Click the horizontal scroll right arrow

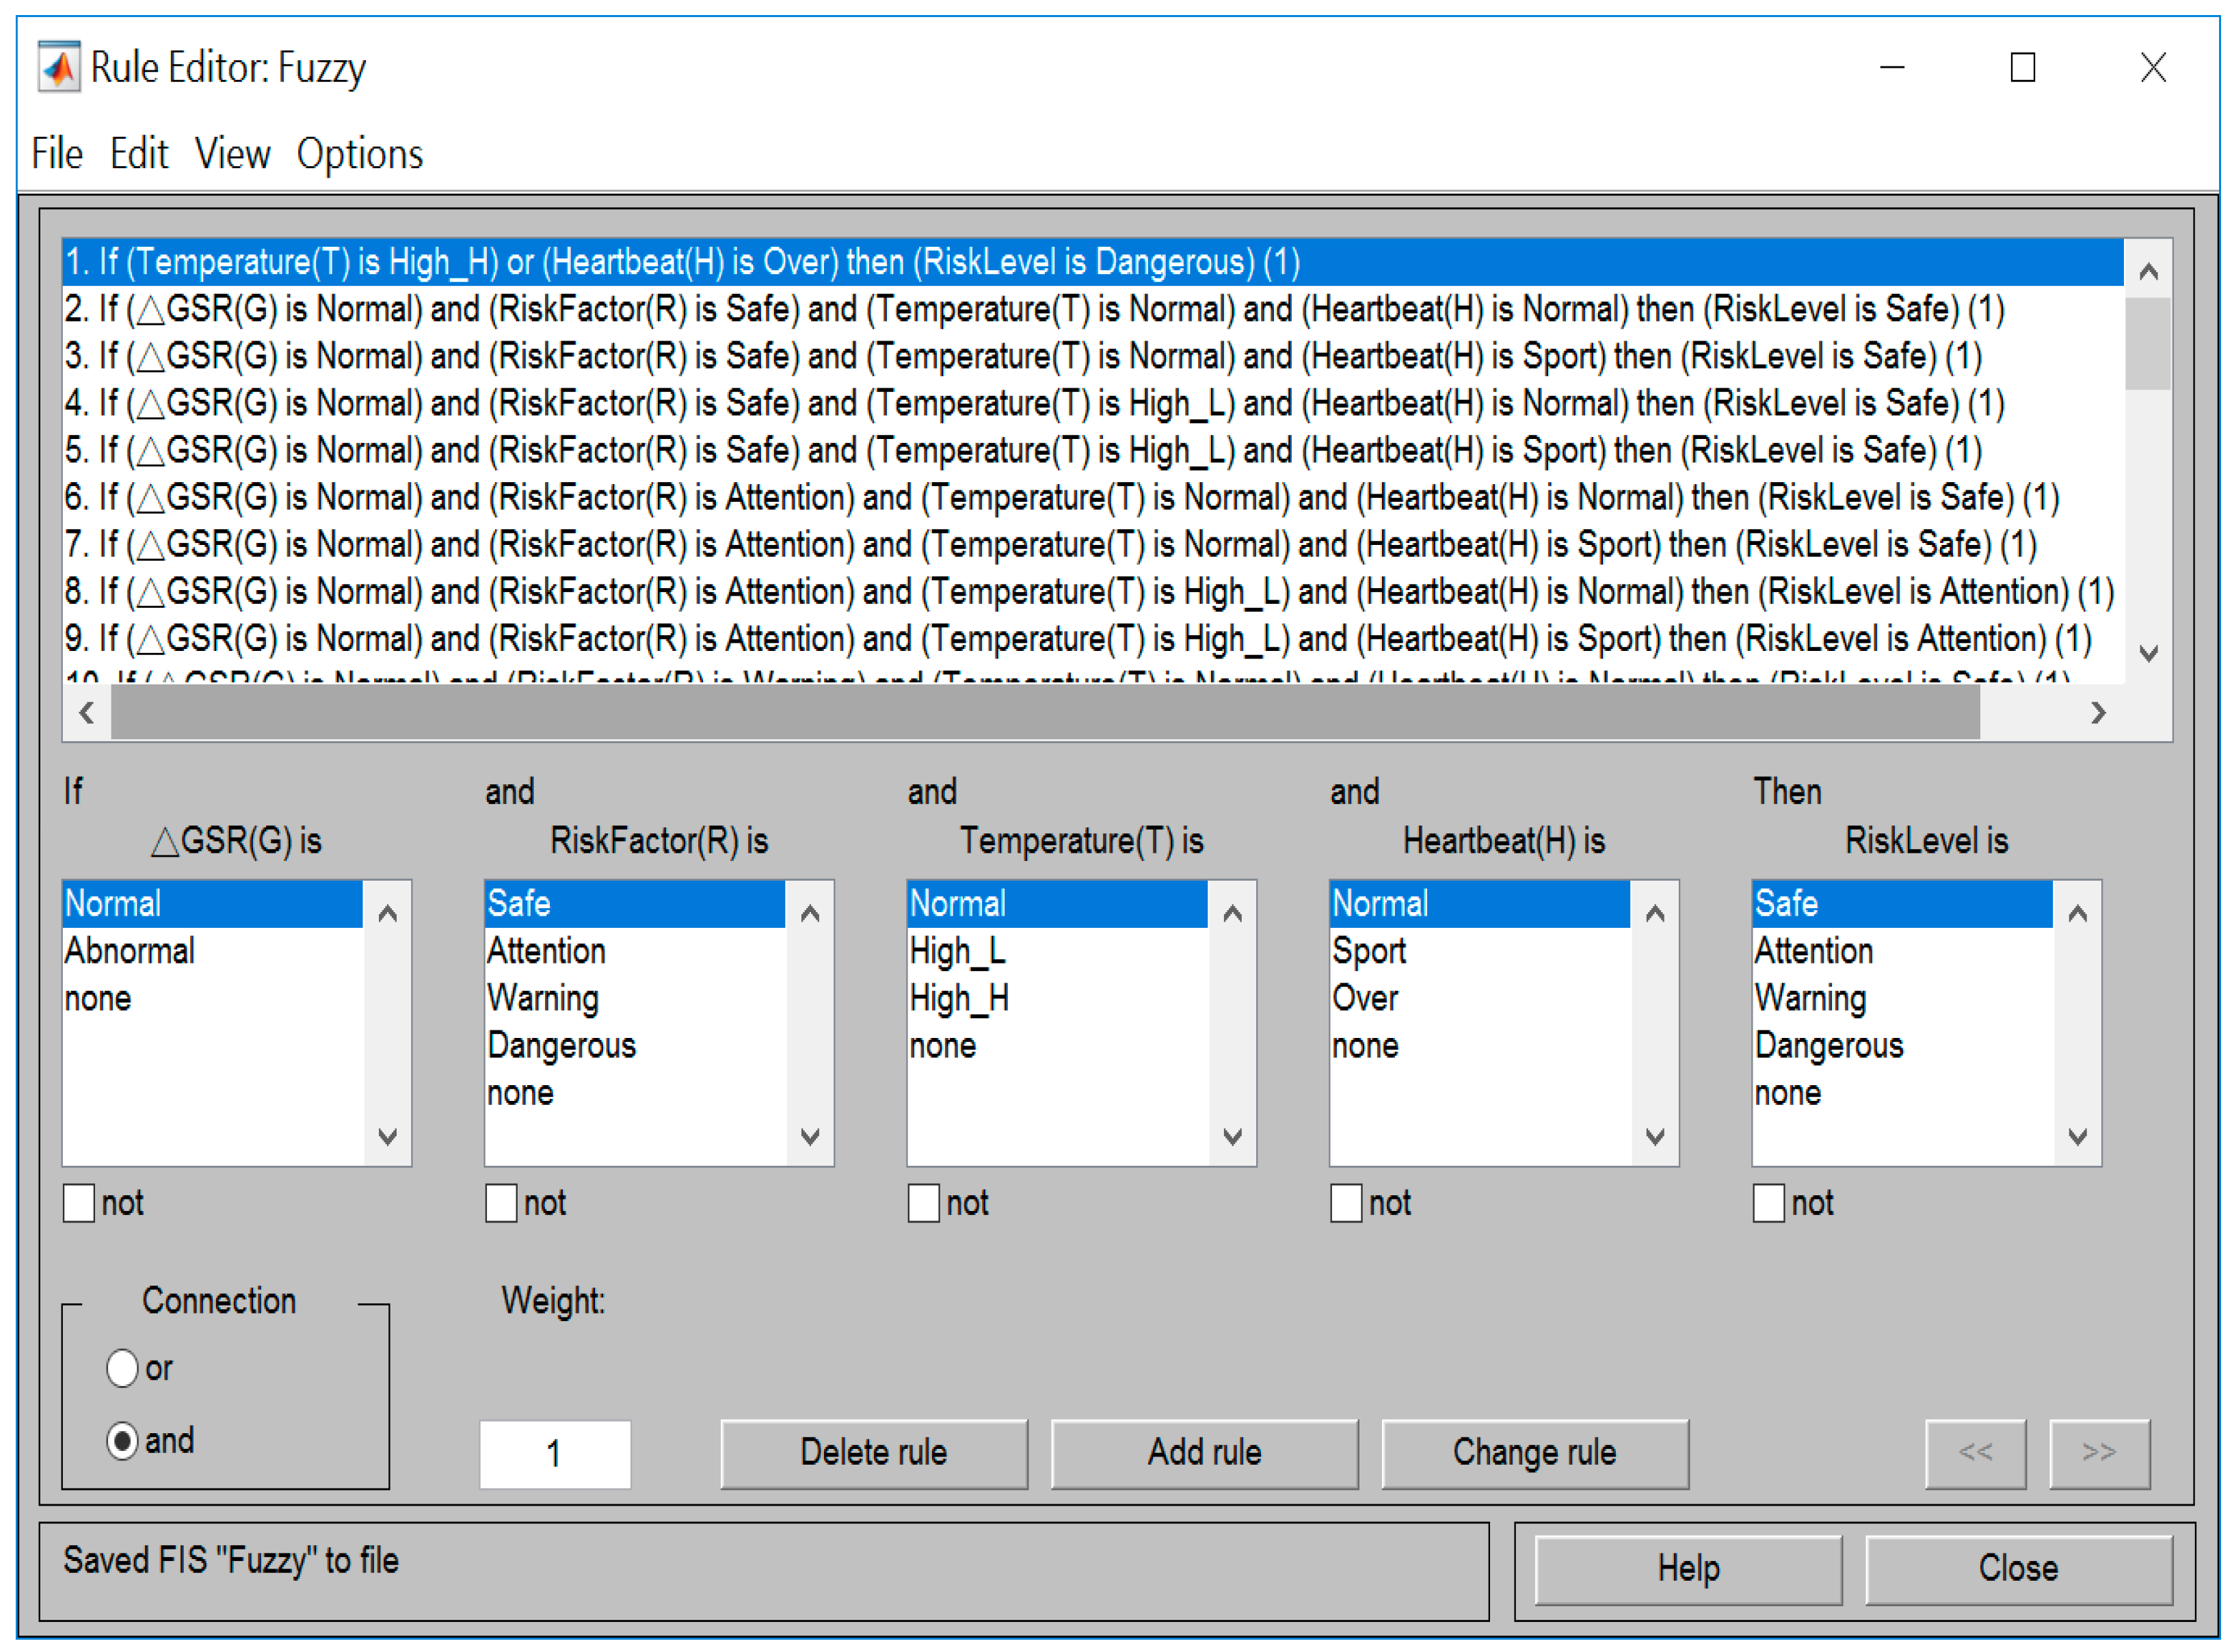(x=2098, y=713)
